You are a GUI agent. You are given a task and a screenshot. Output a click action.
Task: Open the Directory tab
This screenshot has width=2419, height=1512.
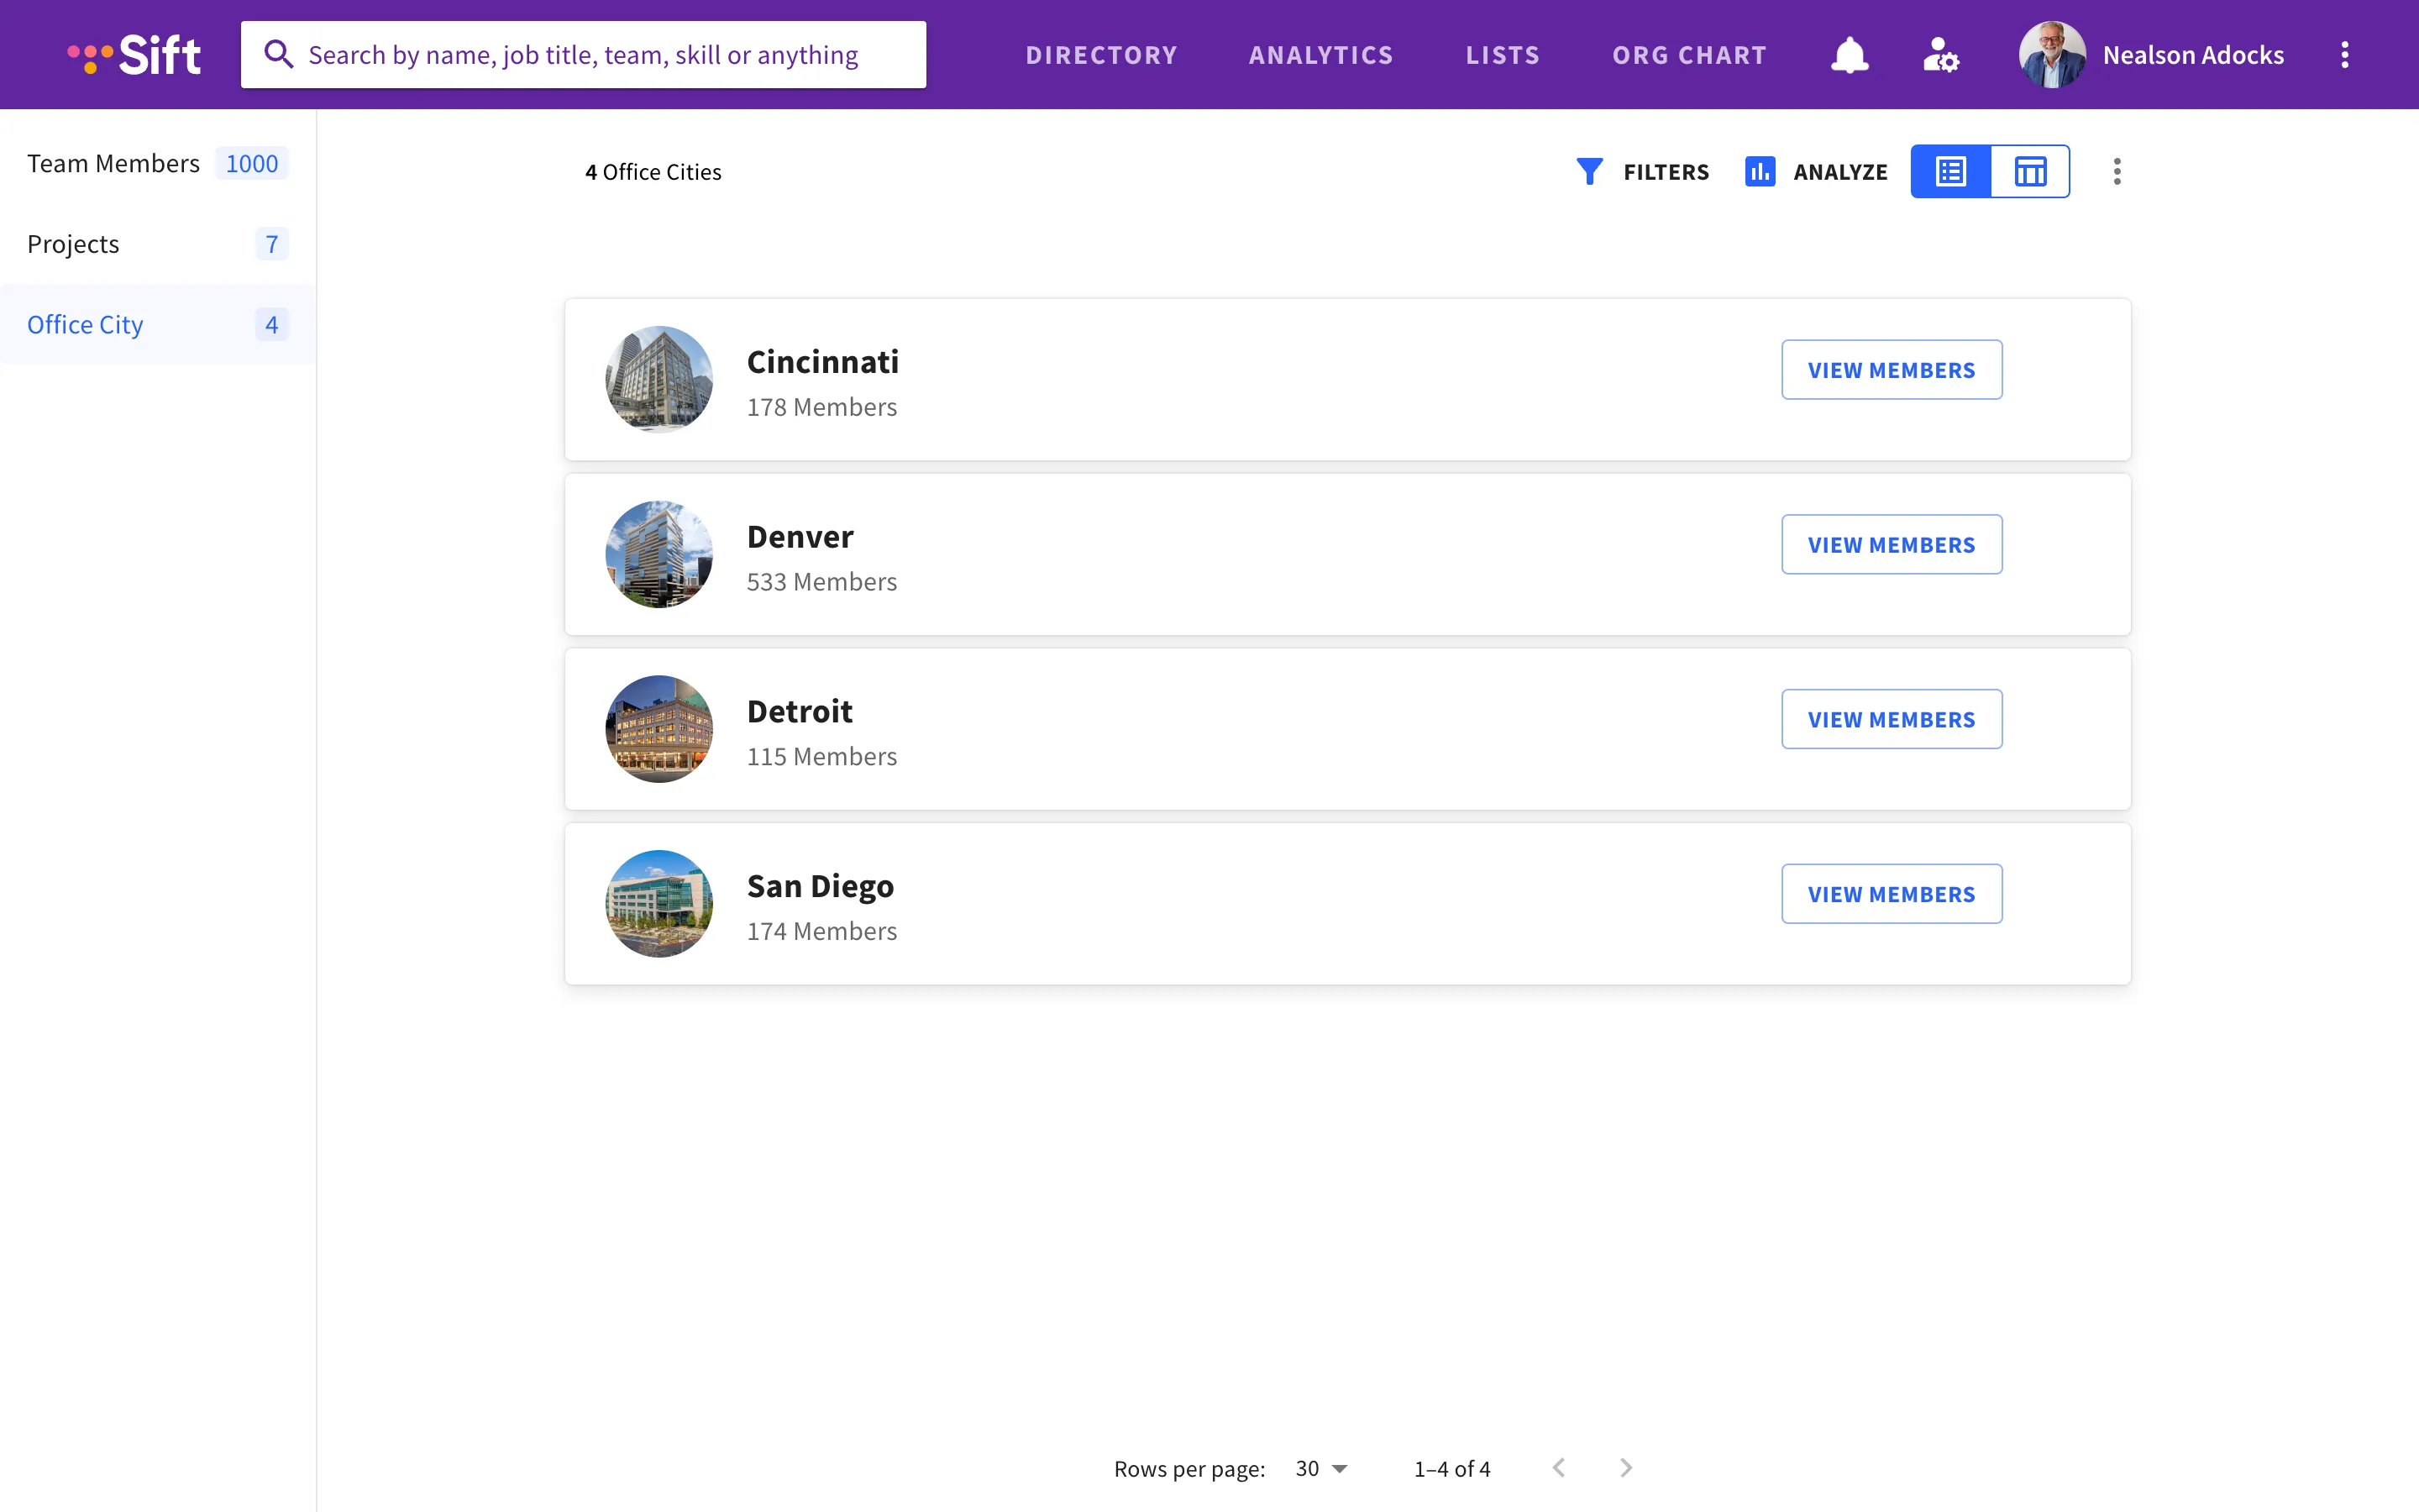point(1101,55)
